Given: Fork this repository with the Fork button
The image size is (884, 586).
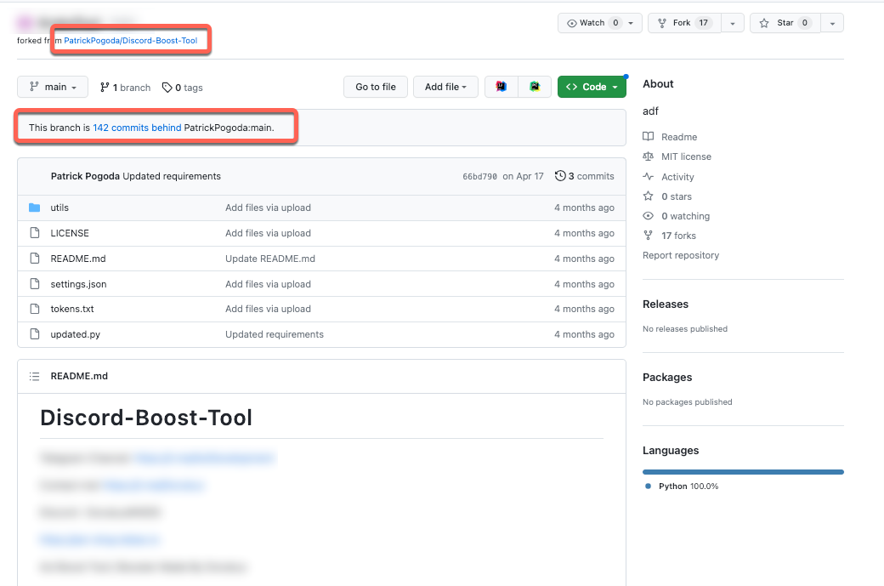Looking at the screenshot, I should [684, 23].
